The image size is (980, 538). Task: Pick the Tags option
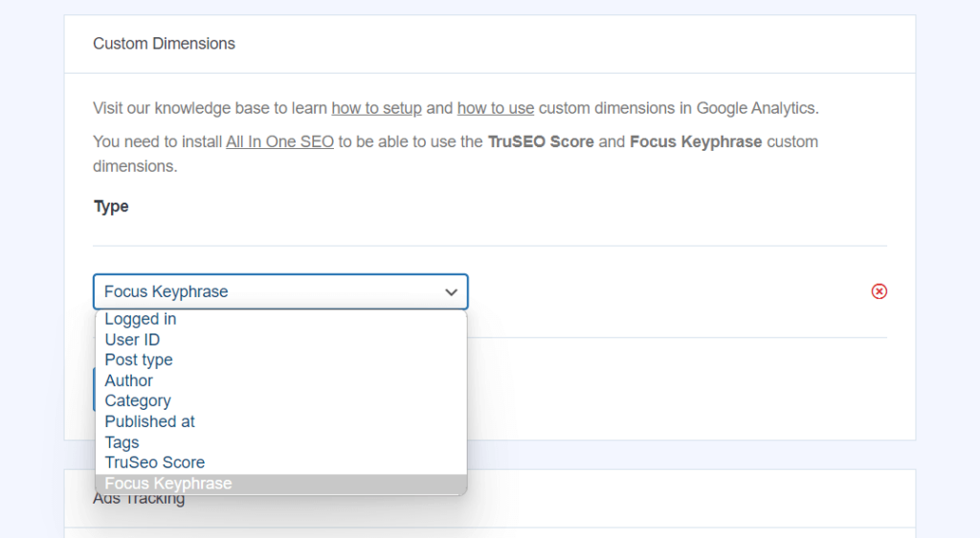coord(122,442)
